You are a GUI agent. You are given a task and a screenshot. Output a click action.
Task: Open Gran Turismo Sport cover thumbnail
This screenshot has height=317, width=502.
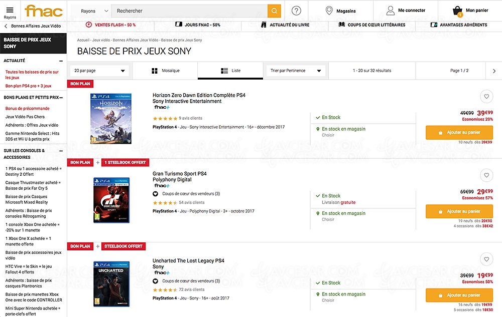tap(111, 200)
